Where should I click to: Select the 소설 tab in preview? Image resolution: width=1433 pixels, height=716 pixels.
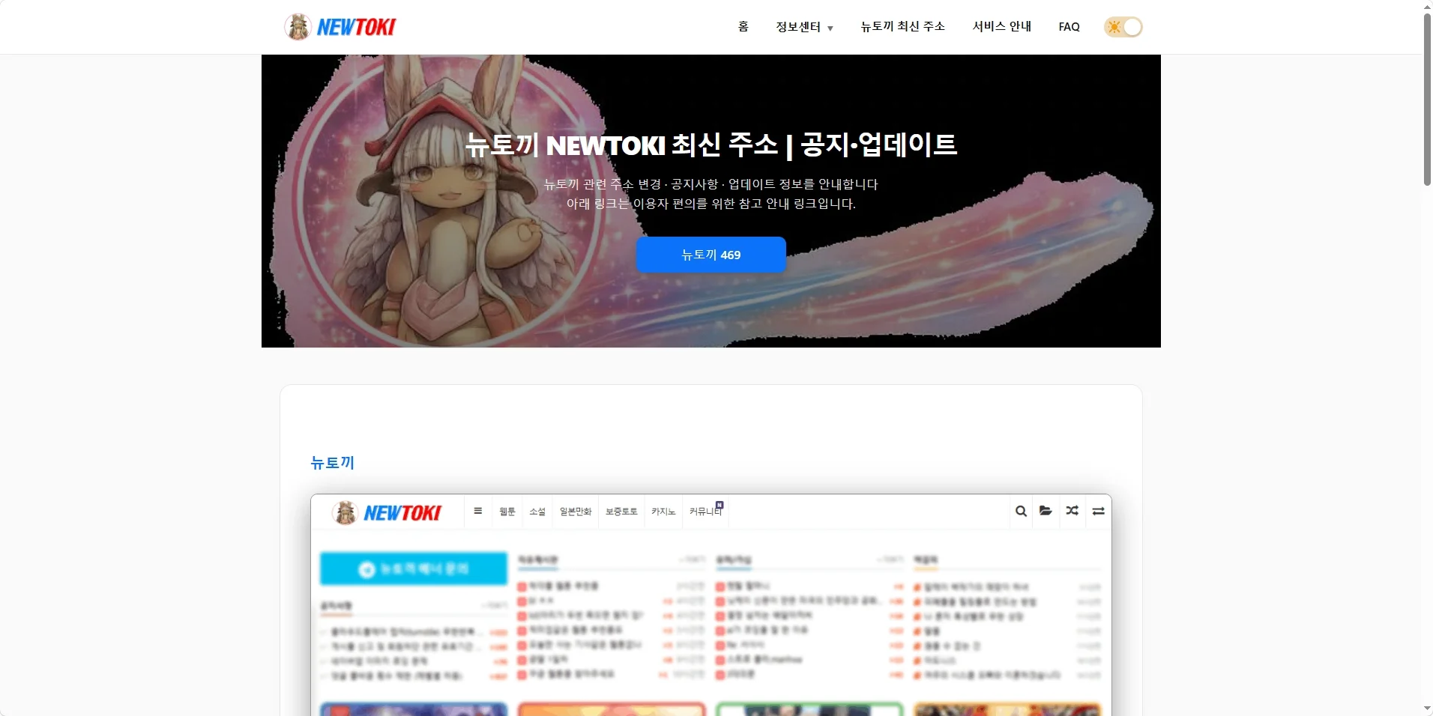pyautogui.click(x=537, y=512)
